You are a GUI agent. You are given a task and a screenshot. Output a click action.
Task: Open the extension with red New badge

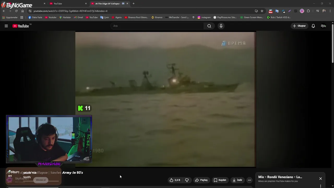(x=271, y=11)
